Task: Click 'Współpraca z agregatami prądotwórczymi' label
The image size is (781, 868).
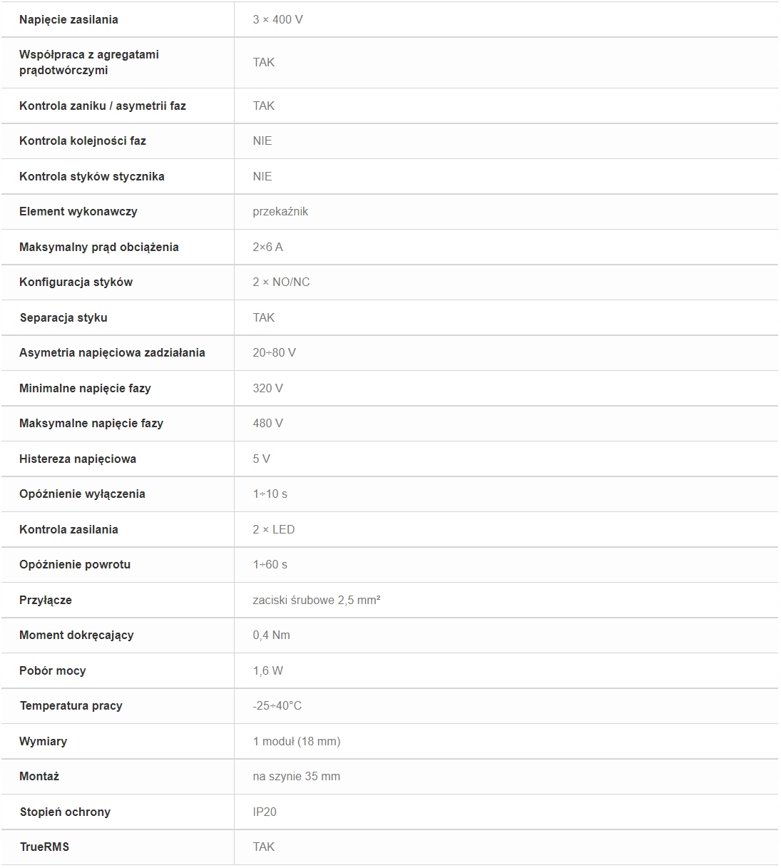Action: tap(89, 63)
